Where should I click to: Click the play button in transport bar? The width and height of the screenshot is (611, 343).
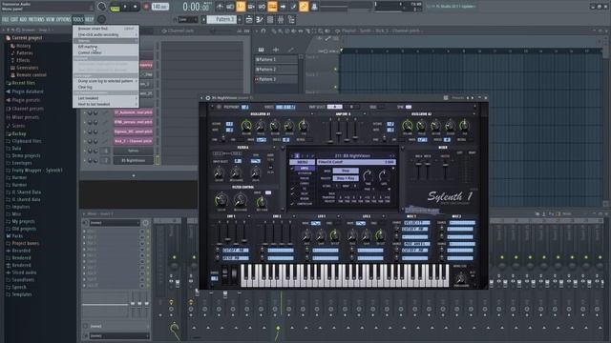(x=125, y=7)
